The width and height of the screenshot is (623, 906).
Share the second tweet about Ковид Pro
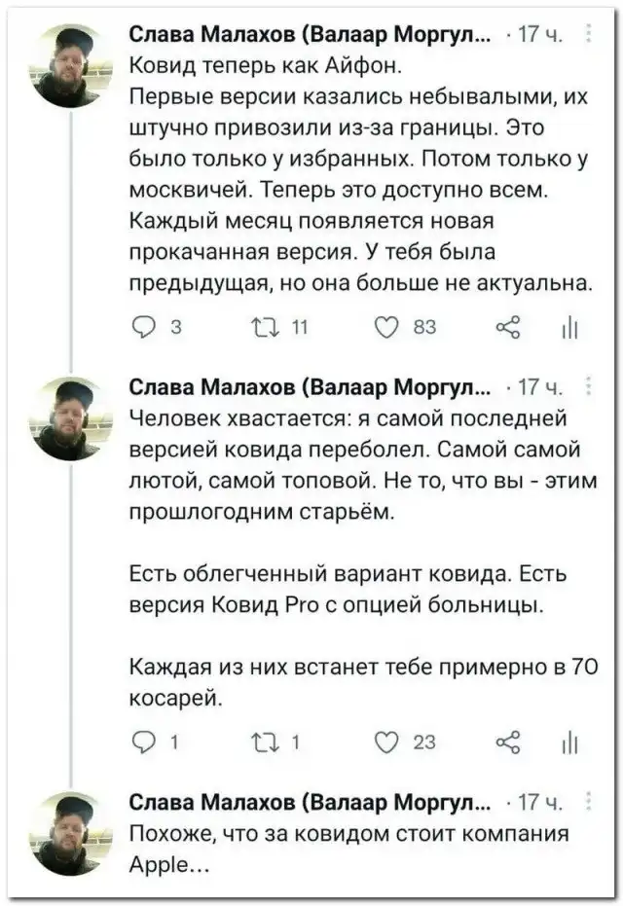(508, 743)
